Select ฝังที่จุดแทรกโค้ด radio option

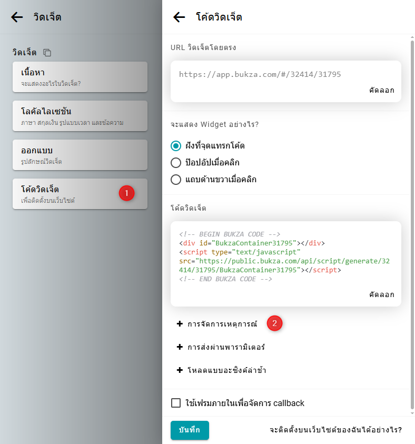(x=176, y=145)
